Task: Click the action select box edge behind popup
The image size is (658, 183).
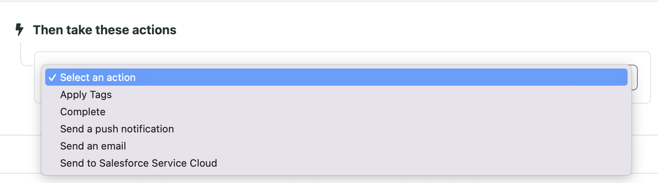Action: pyautogui.click(x=635, y=77)
